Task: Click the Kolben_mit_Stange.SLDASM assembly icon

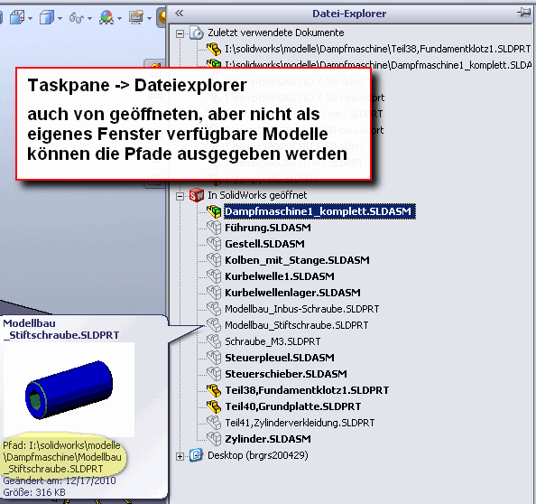Action: tap(215, 260)
